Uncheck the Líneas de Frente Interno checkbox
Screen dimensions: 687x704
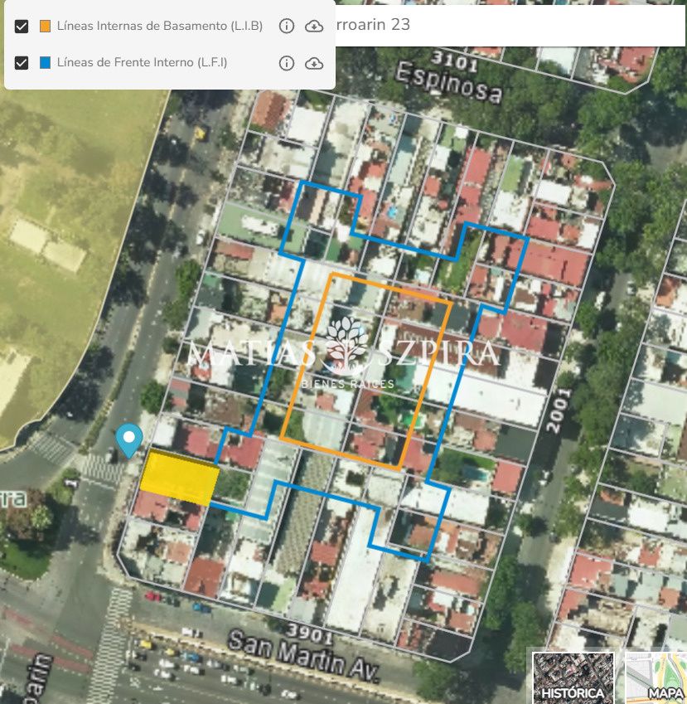pyautogui.click(x=22, y=63)
